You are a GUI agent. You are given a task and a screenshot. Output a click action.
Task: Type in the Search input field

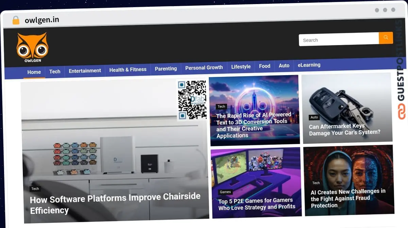tap(338, 40)
